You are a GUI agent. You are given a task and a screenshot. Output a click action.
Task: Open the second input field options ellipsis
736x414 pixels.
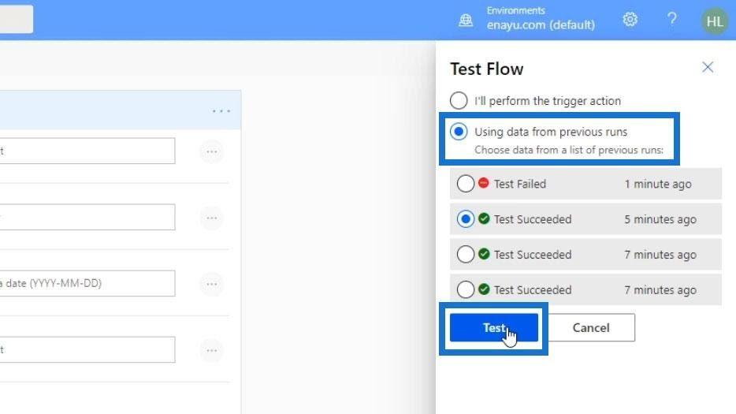tap(212, 218)
